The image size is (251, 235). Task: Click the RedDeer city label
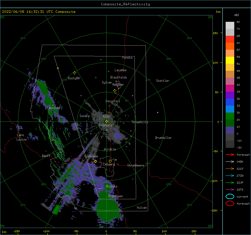pos(118,85)
